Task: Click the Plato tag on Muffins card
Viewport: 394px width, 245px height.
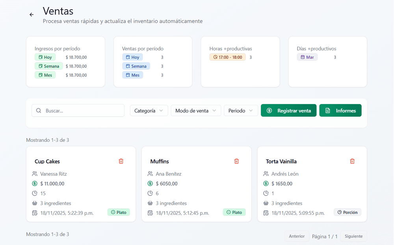Action: pyautogui.click(x=234, y=212)
